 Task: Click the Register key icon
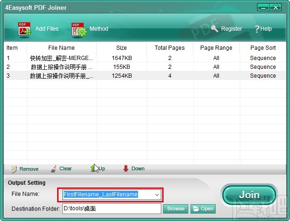tap(215, 29)
